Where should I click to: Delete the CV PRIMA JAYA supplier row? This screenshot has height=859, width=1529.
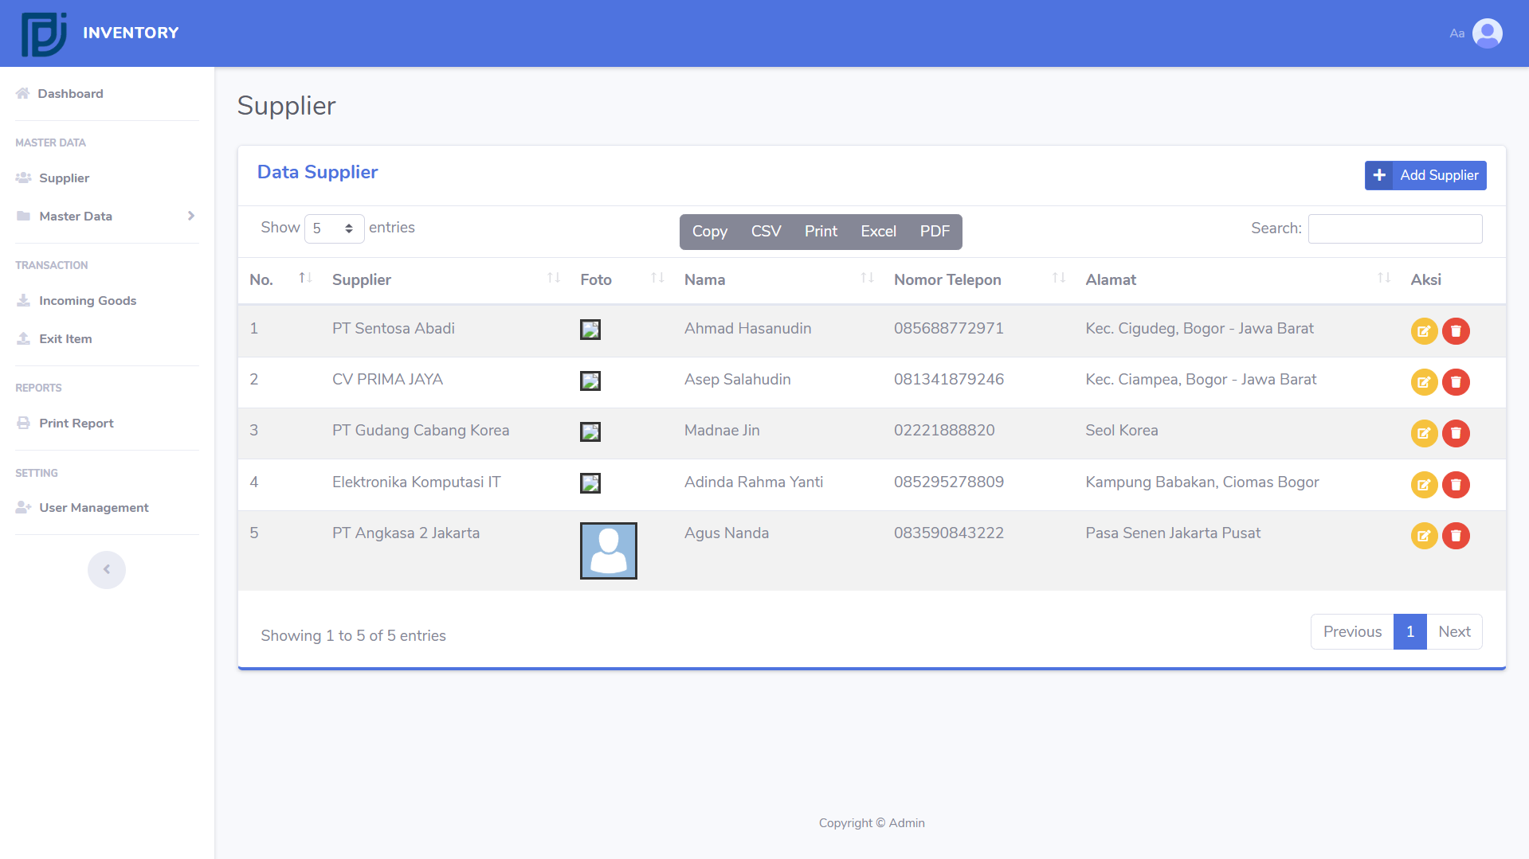[1456, 382]
